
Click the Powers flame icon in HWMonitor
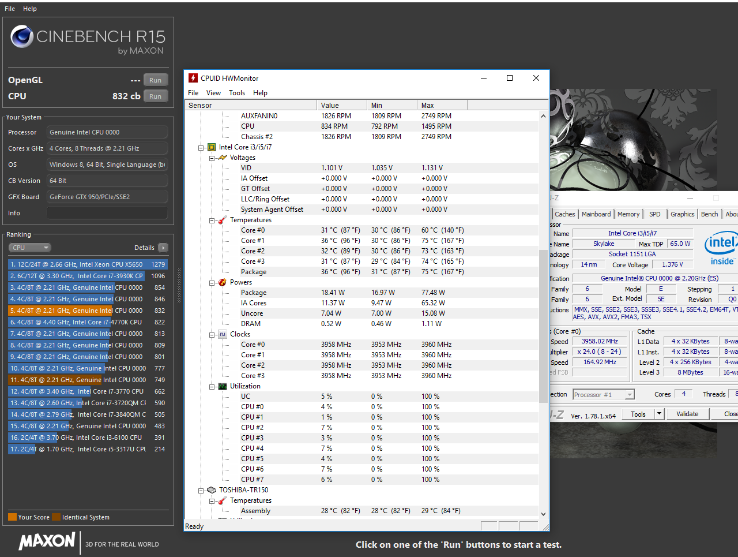click(x=223, y=282)
